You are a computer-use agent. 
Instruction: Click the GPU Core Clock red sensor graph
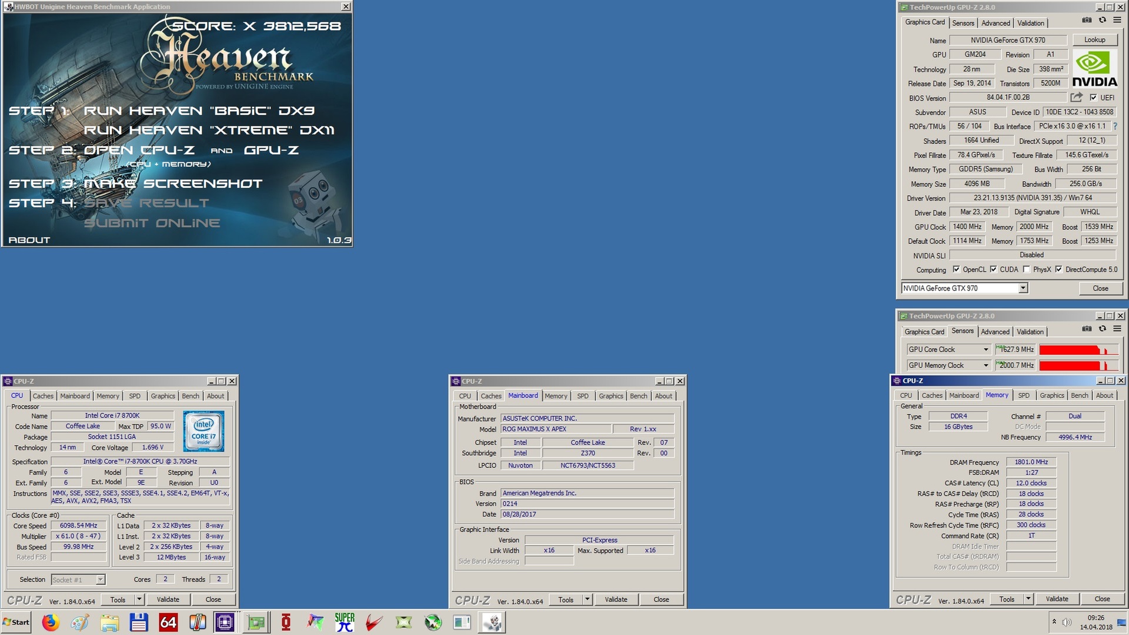pyautogui.click(x=1079, y=349)
